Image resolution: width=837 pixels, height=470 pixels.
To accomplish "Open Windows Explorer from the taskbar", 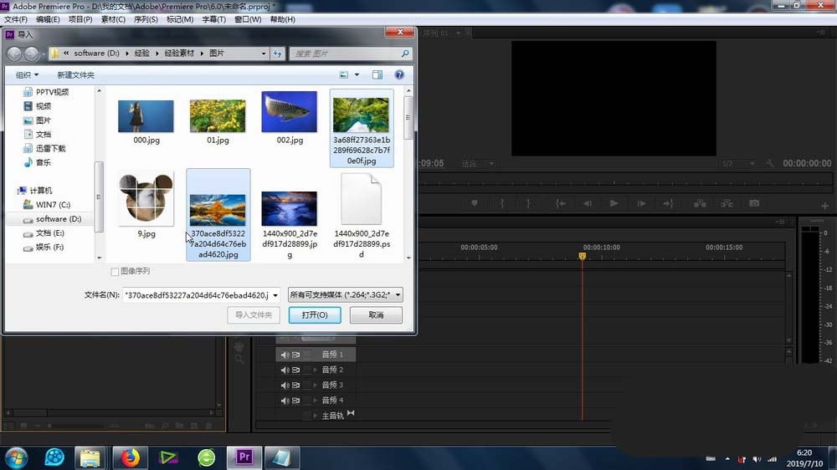I will point(90,457).
